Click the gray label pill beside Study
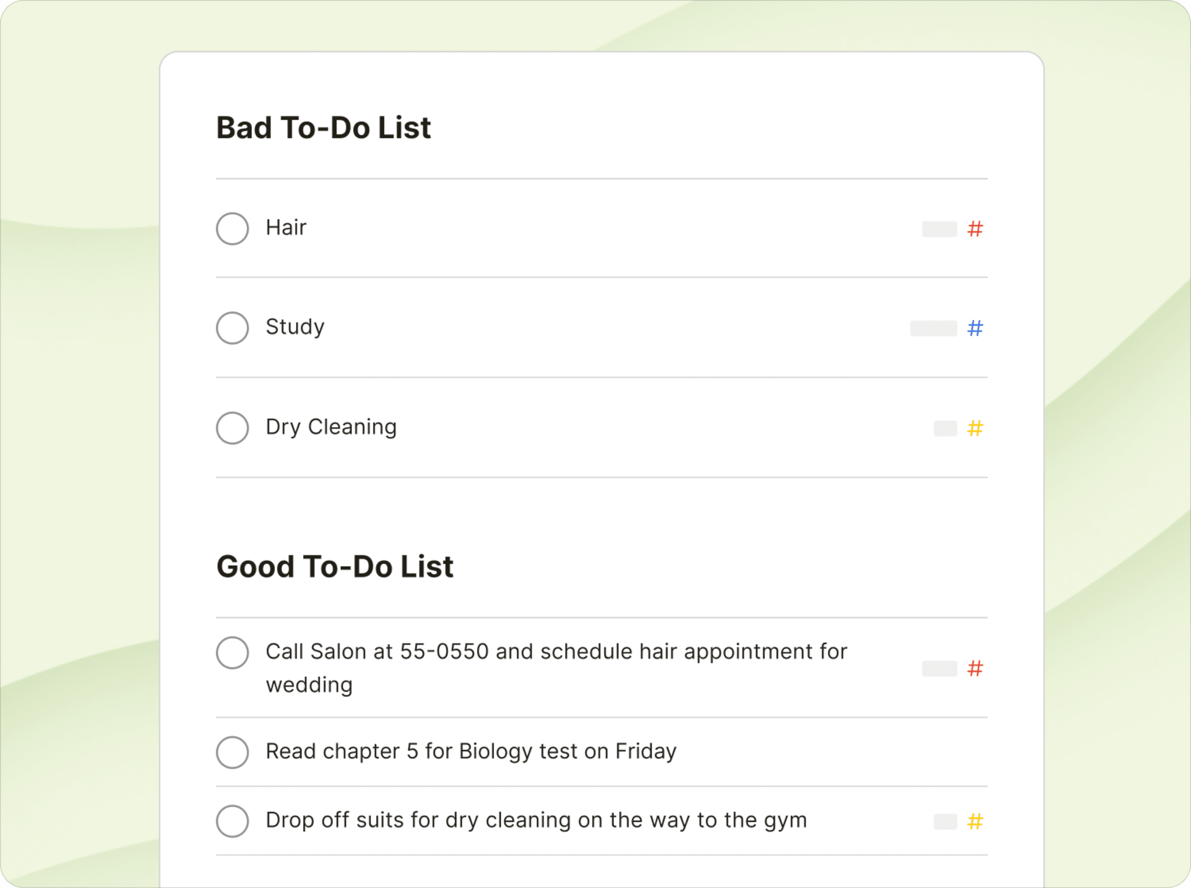This screenshot has height=888, width=1191. (935, 328)
